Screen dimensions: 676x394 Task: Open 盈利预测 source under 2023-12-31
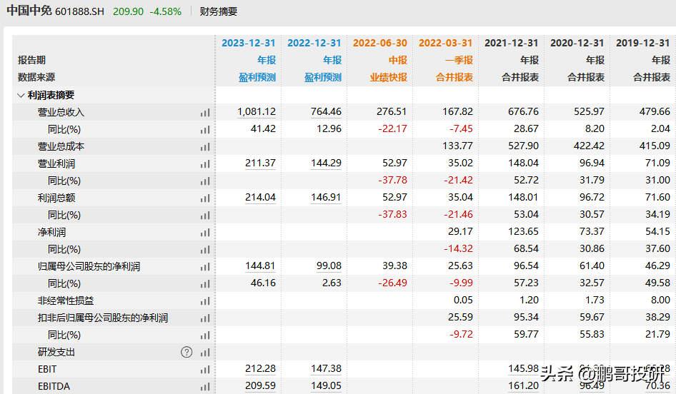point(257,78)
